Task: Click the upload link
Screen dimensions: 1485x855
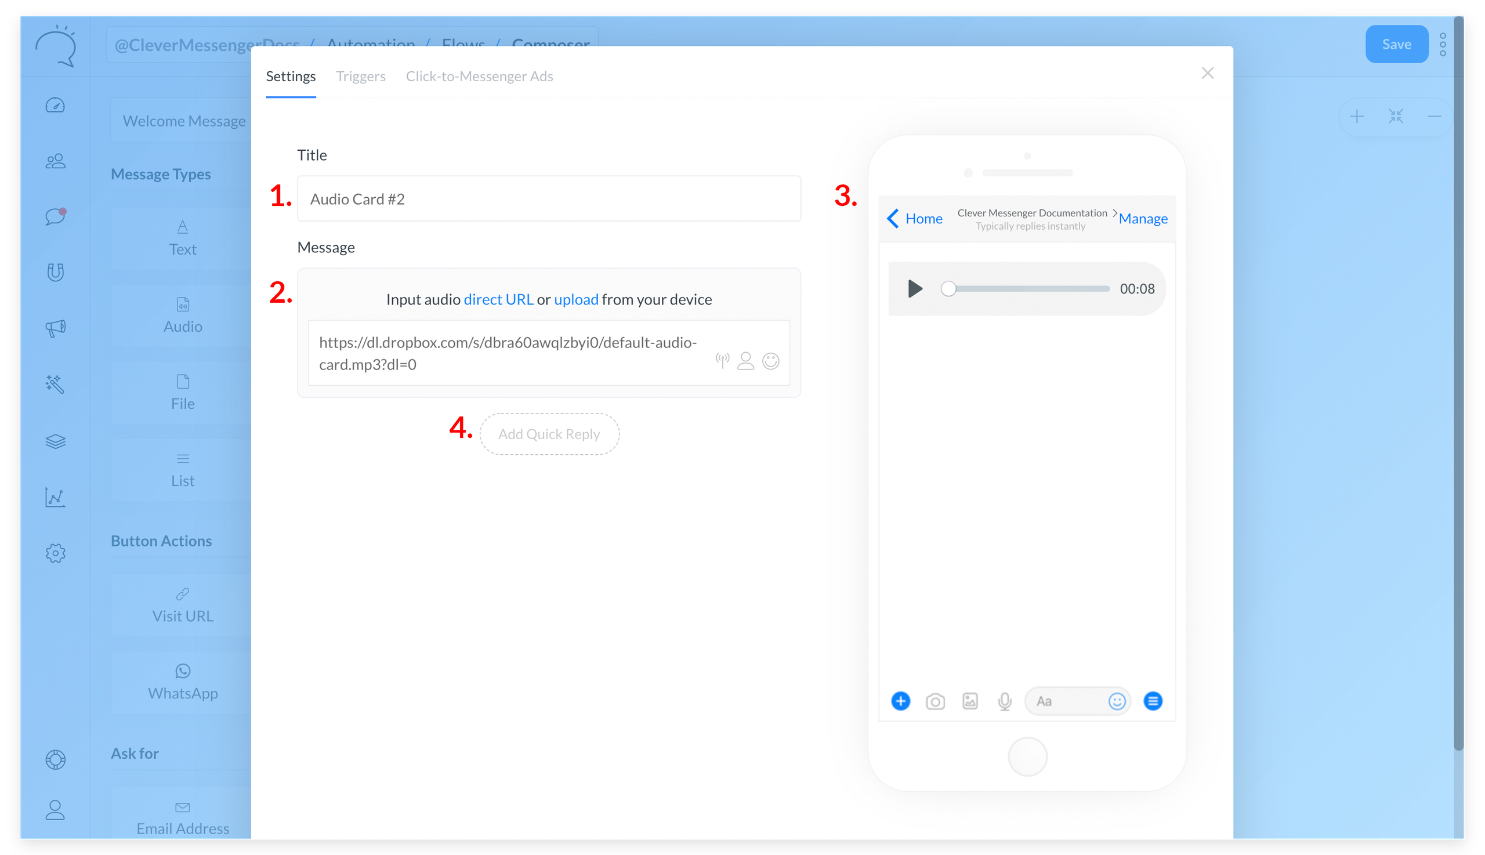Action: [576, 299]
